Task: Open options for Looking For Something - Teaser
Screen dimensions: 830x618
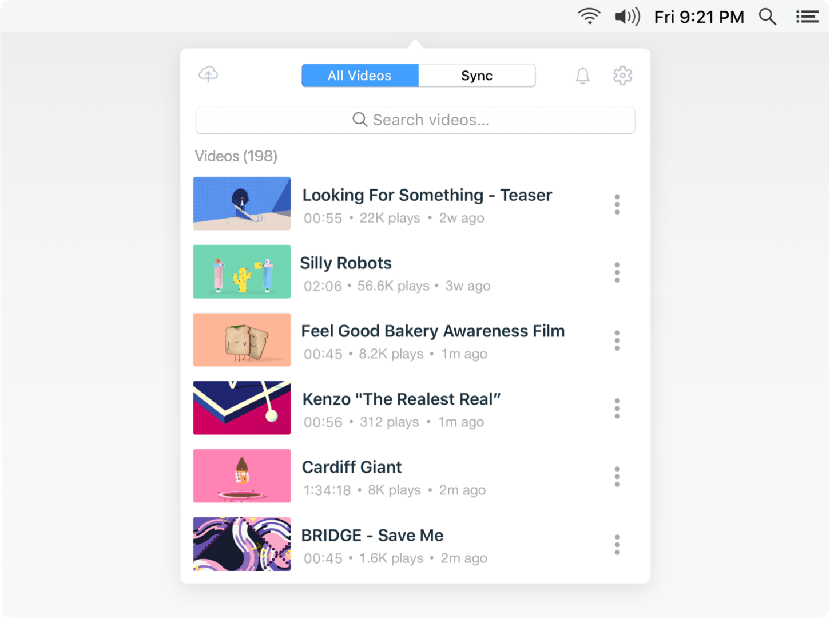Action: tap(617, 204)
